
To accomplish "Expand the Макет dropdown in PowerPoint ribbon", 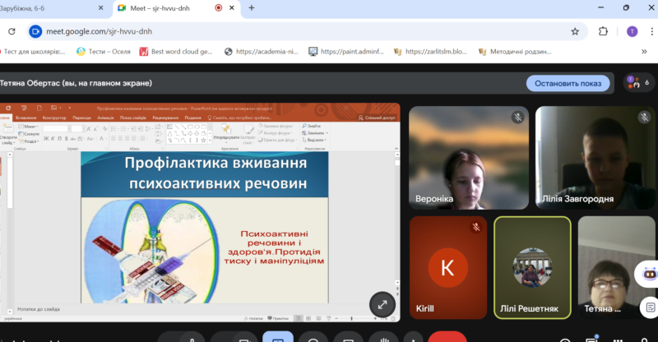I will [30, 127].
